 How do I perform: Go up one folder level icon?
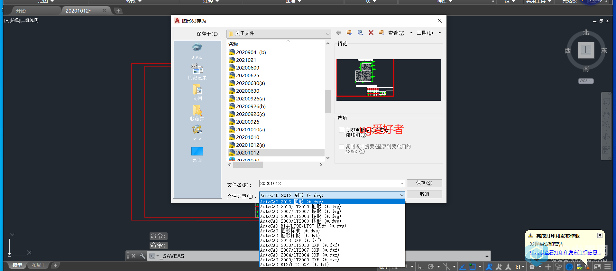(x=349, y=33)
